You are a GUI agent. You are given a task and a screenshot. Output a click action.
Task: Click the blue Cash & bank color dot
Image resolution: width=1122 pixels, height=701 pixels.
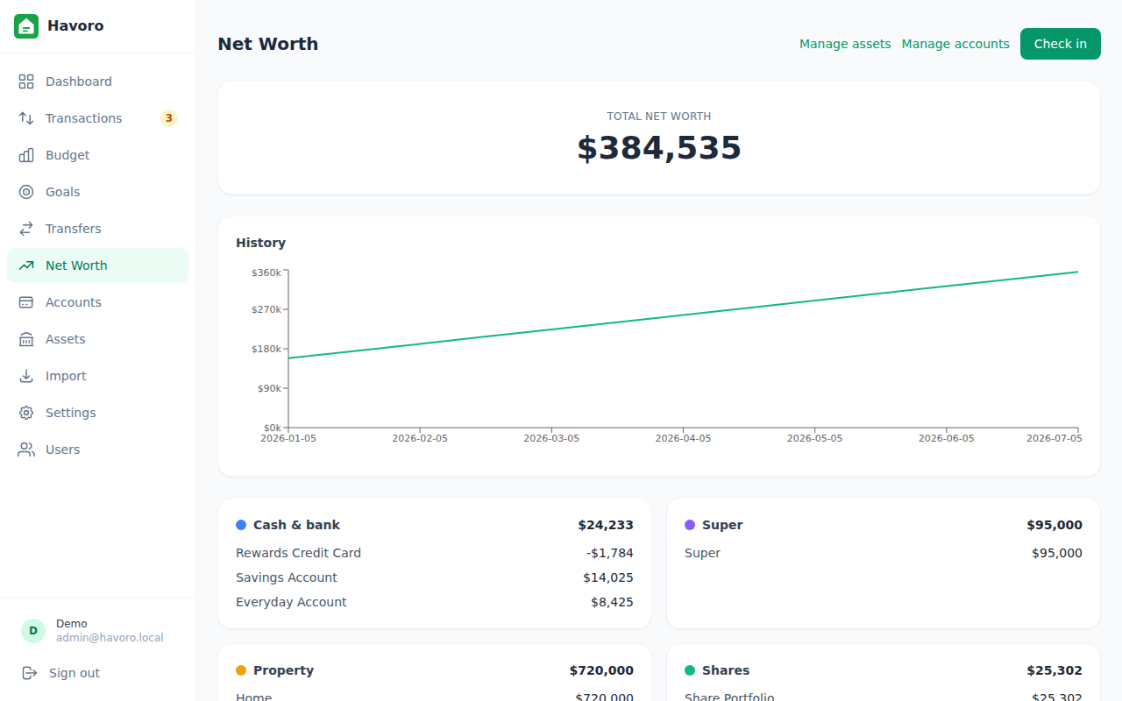pyautogui.click(x=241, y=525)
